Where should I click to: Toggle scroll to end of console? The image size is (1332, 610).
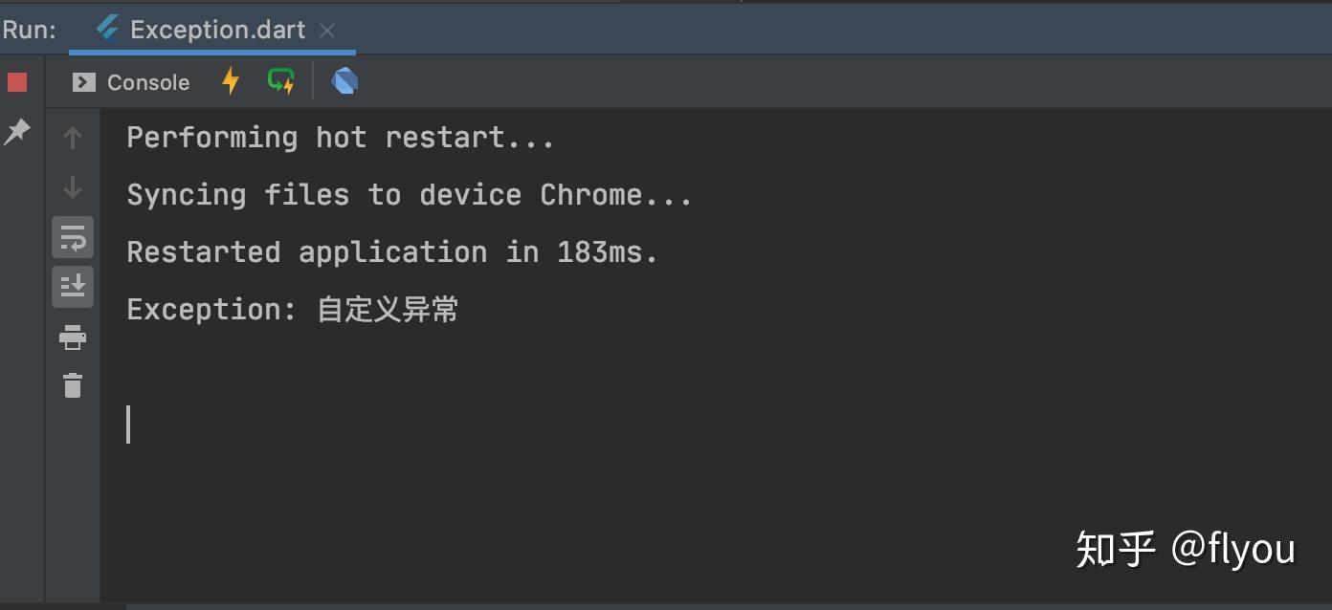click(73, 286)
